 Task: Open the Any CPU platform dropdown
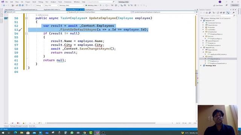pyautogui.click(x=52, y=5)
